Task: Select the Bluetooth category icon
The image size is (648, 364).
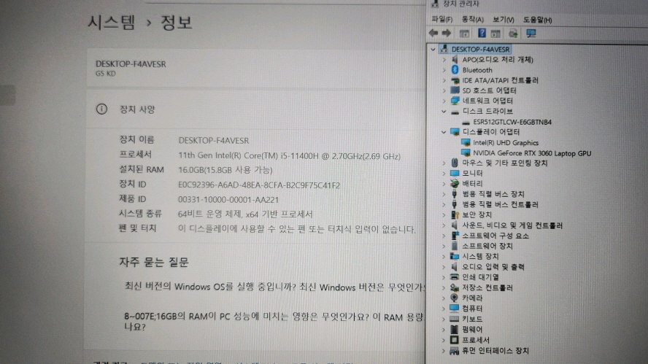Action: (455, 70)
